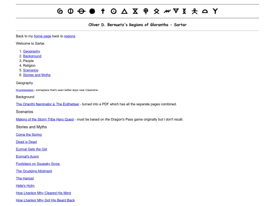This screenshot has height=206, width=275.
Task: Click the circle rune with center dot
Action: click(114, 11)
